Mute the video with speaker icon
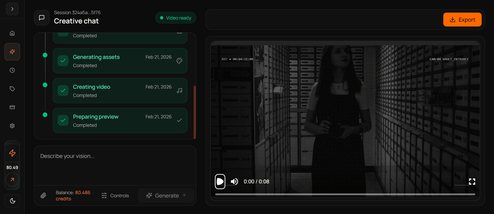Viewport: 494px width, 214px height. 234,182
